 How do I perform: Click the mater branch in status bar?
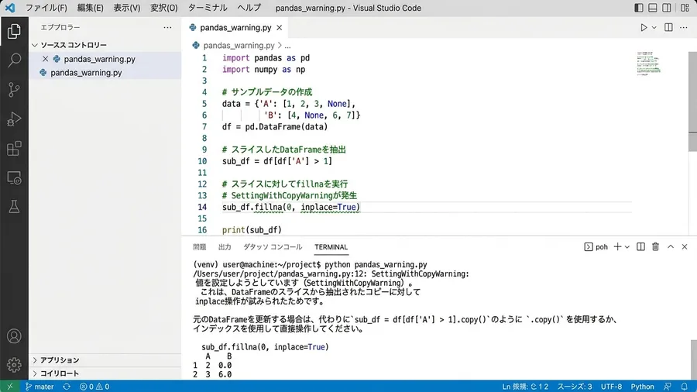(x=39, y=387)
